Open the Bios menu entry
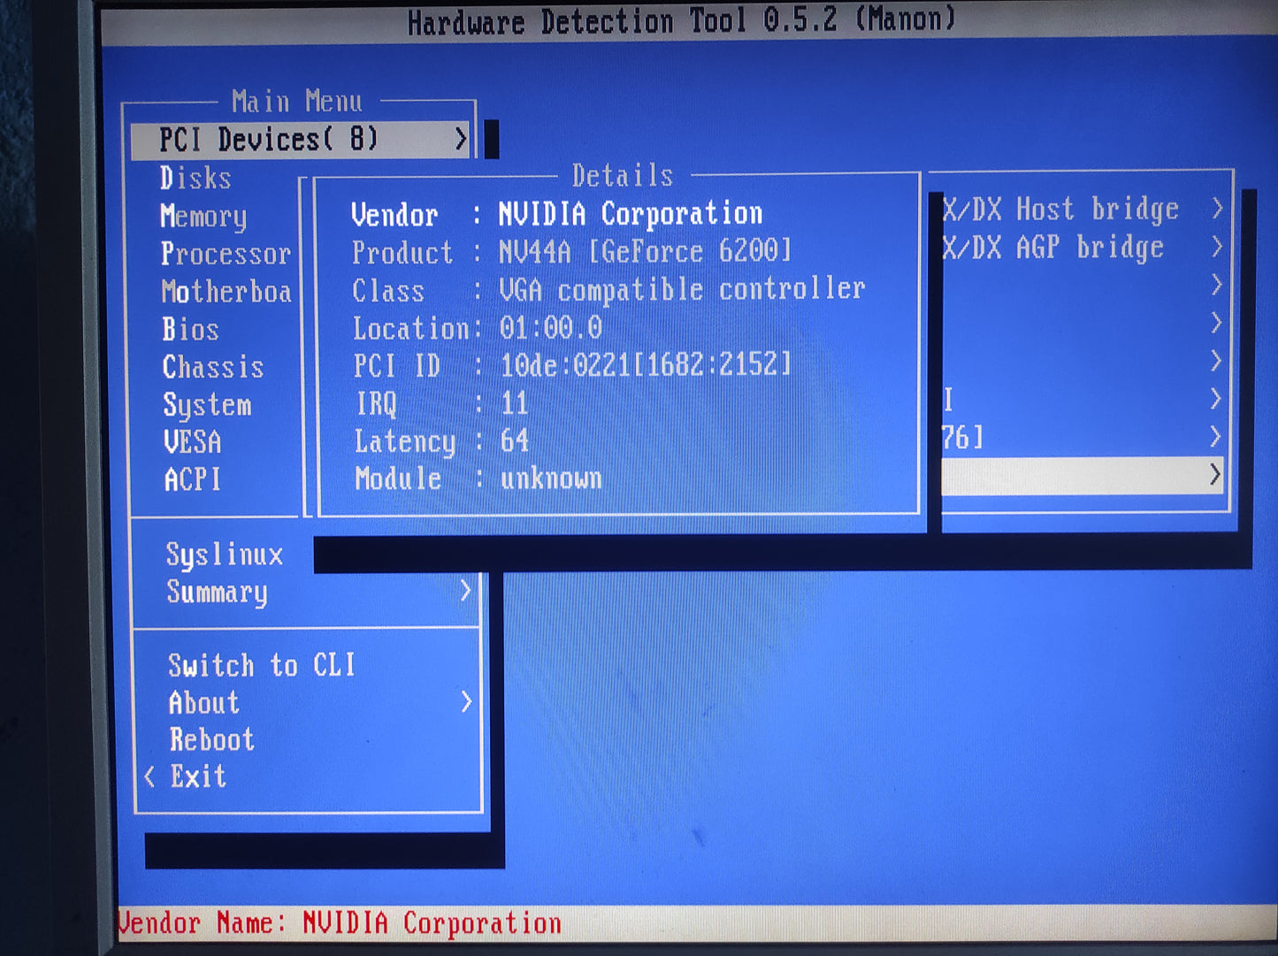 pyautogui.click(x=190, y=330)
